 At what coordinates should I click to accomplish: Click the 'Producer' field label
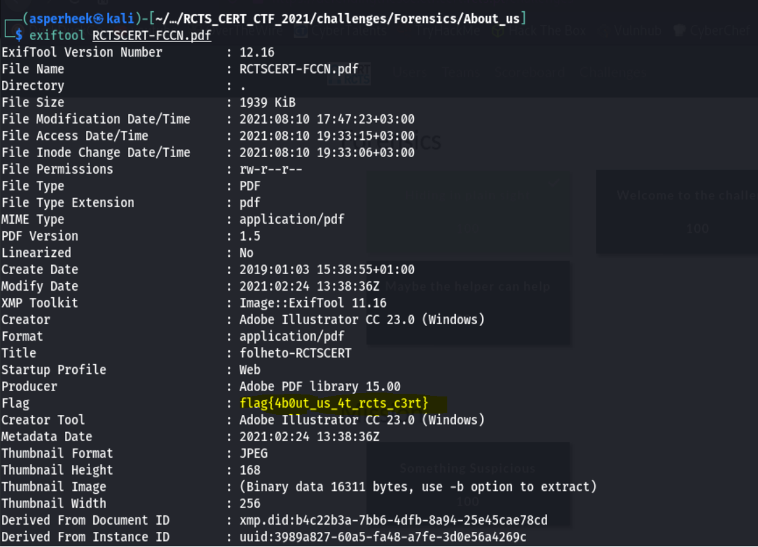click(29, 387)
